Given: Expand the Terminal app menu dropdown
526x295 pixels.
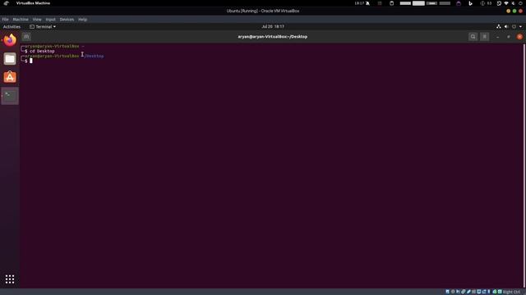Looking at the screenshot, I should 43,27.
